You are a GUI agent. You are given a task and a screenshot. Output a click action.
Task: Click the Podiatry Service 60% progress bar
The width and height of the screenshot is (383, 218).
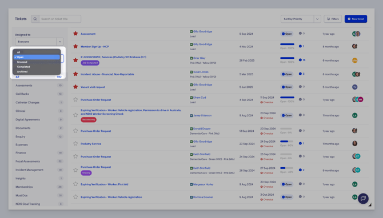pos(286,142)
